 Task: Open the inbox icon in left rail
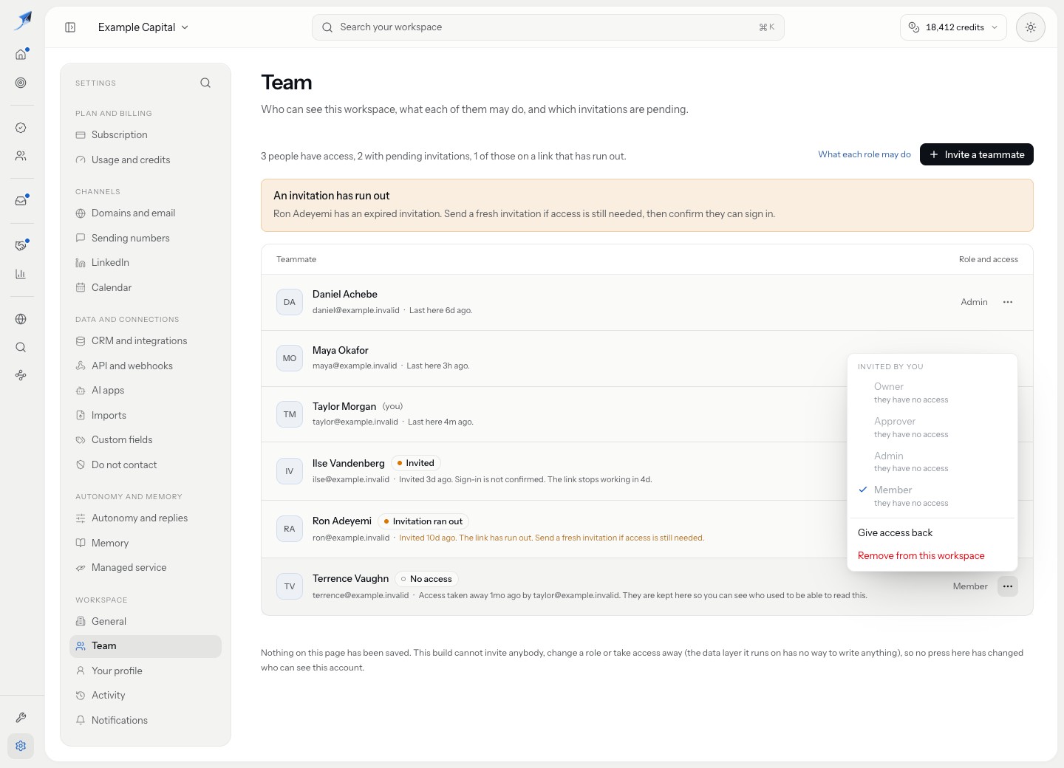coord(21,201)
